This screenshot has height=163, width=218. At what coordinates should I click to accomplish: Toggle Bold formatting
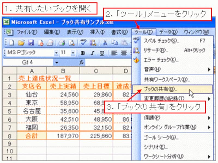(x=83, y=53)
